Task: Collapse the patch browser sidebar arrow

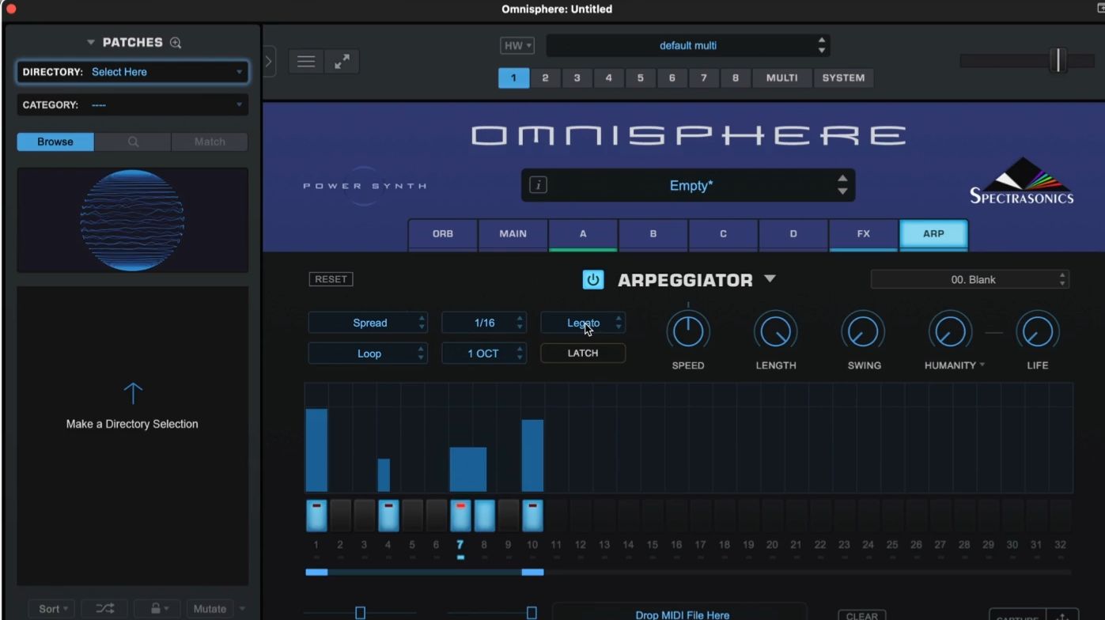Action: tap(269, 62)
